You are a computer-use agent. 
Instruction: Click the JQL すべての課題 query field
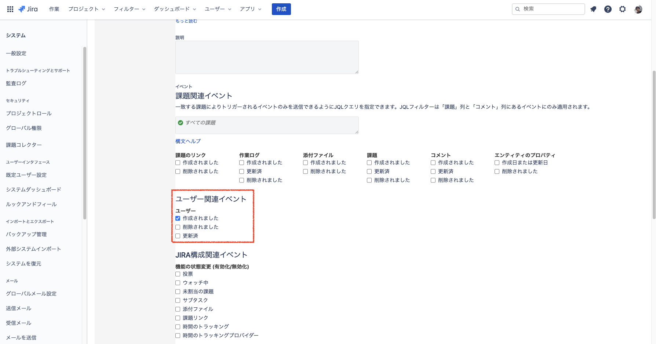tap(267, 125)
